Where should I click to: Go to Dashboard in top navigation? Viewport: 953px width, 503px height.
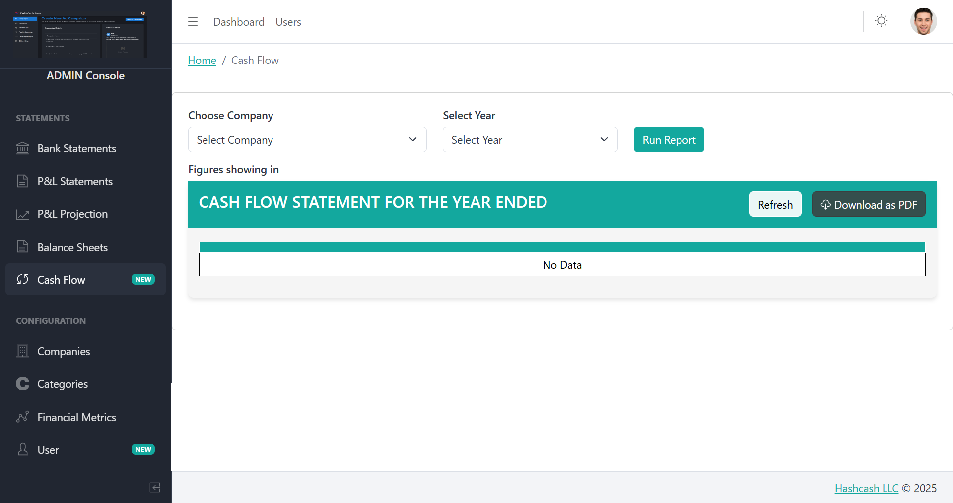point(239,22)
